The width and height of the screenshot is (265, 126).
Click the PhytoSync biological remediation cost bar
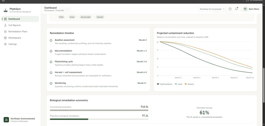pyautogui.click(x=99, y=119)
